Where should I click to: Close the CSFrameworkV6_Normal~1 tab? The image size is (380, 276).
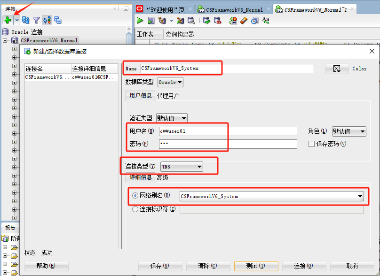coord(352,9)
